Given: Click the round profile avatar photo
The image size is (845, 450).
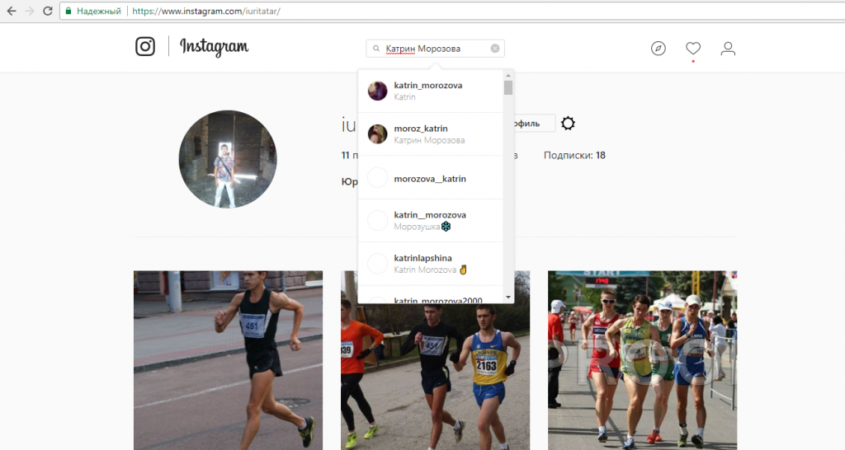Looking at the screenshot, I should pos(228,159).
